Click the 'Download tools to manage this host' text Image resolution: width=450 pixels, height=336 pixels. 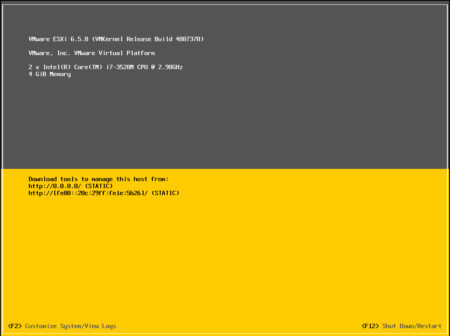pos(98,179)
